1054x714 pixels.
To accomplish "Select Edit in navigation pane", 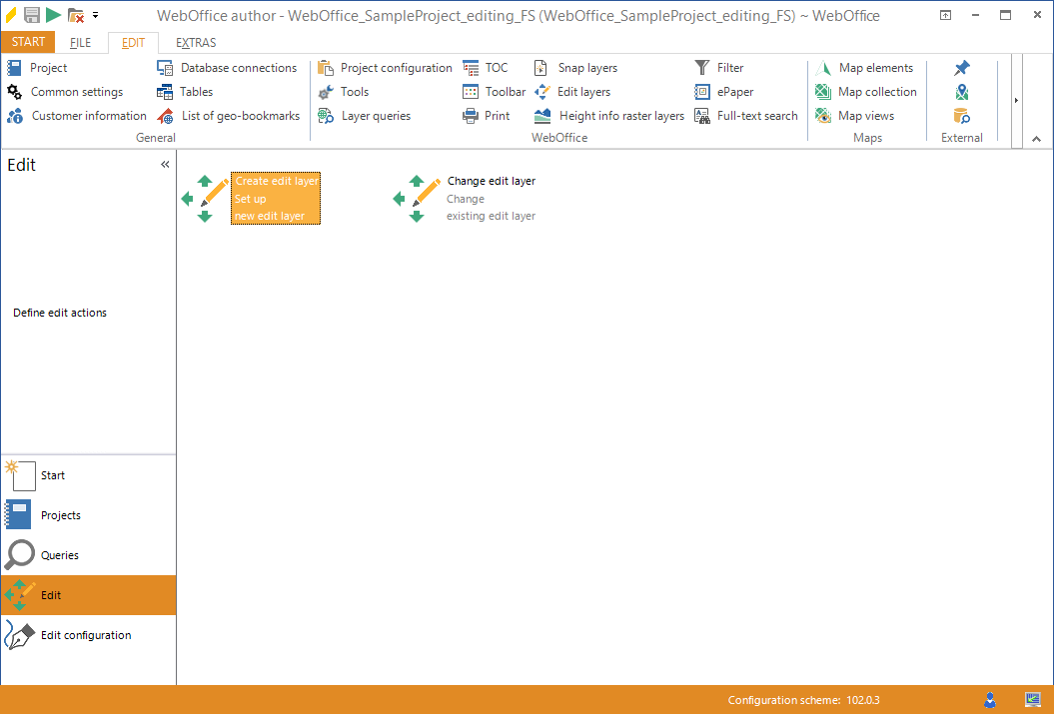I will (88, 595).
